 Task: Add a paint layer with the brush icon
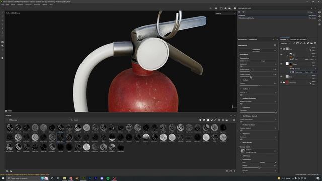point(301,43)
